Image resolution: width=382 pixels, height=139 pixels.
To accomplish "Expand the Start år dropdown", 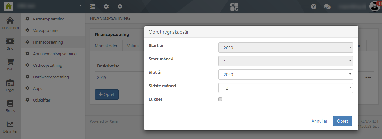I will pyautogui.click(x=286, y=48).
